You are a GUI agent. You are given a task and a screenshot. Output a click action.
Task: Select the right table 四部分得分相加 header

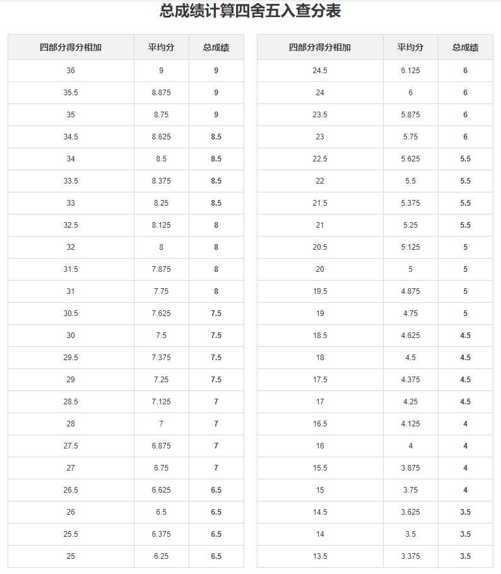point(320,47)
